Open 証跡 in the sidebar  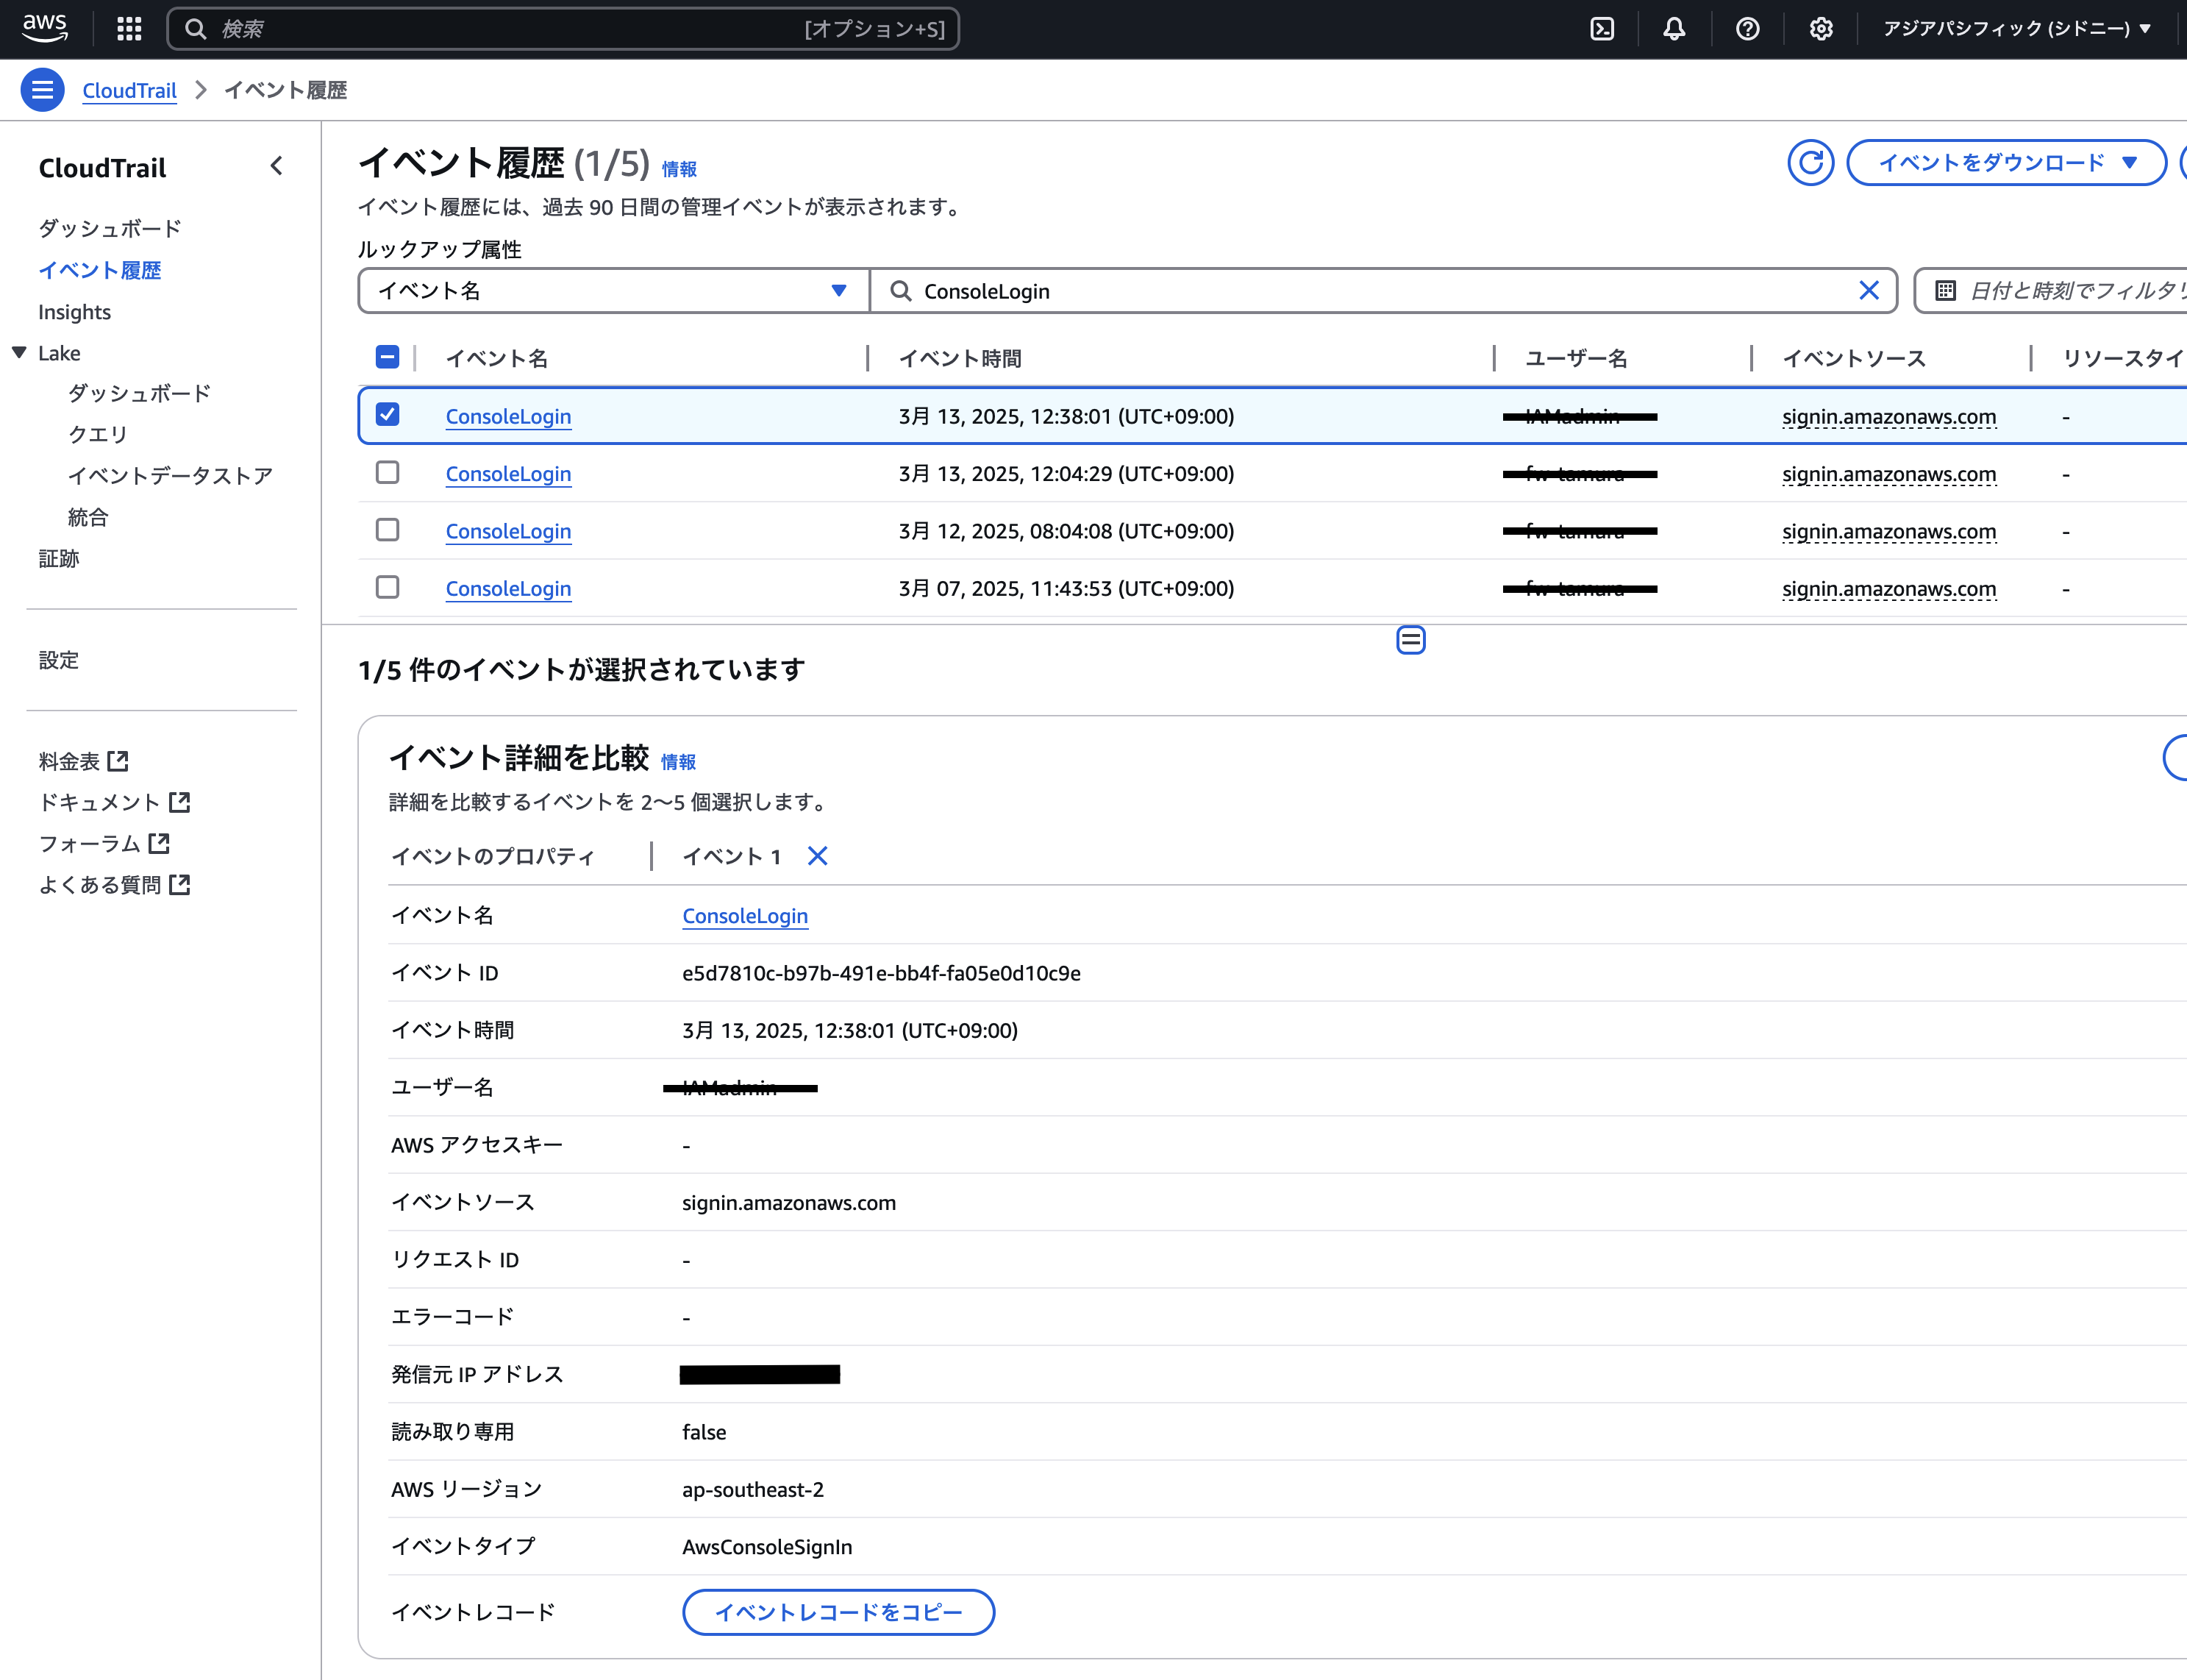coord(59,559)
